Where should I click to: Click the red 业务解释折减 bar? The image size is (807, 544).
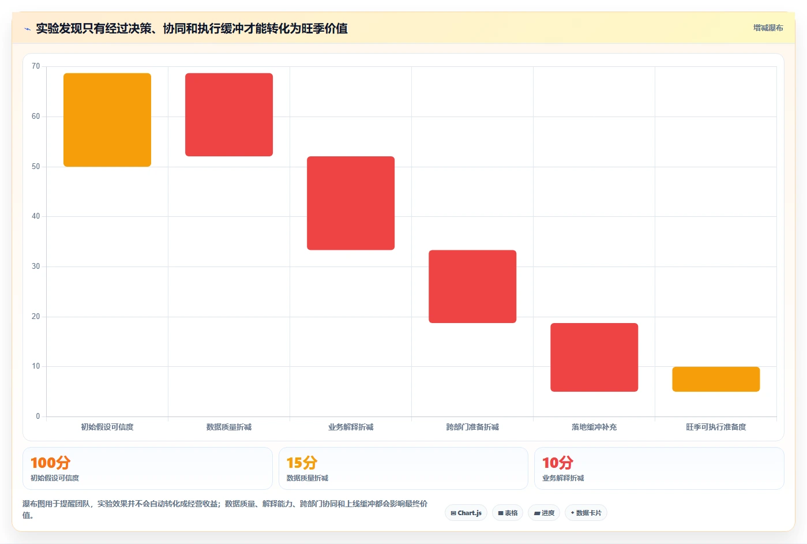(351, 203)
